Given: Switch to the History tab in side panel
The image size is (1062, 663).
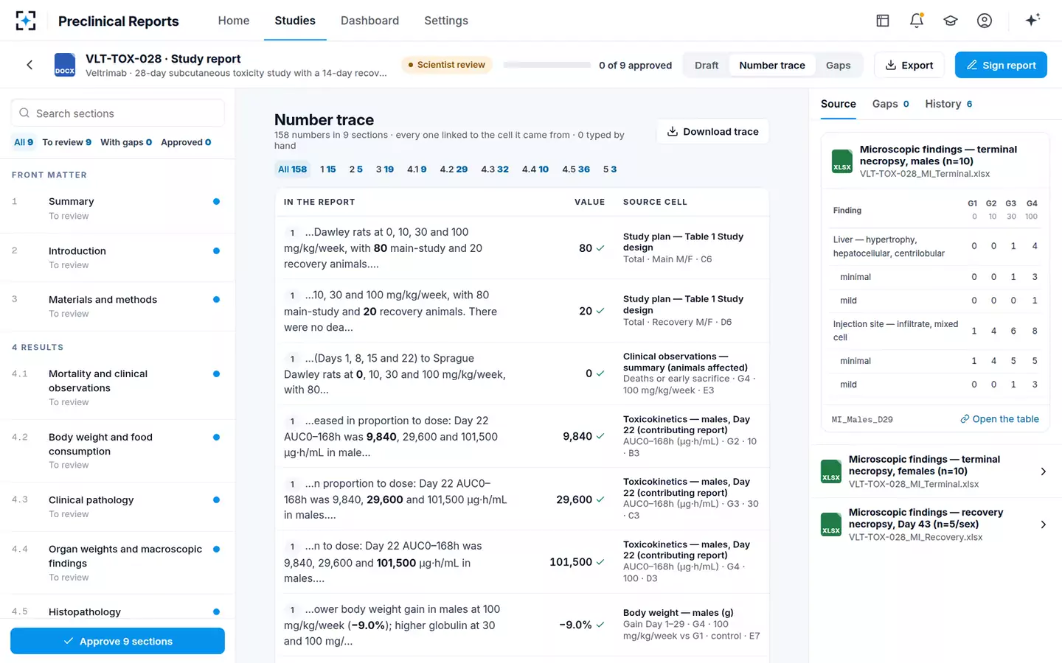Looking at the screenshot, I should (x=948, y=104).
